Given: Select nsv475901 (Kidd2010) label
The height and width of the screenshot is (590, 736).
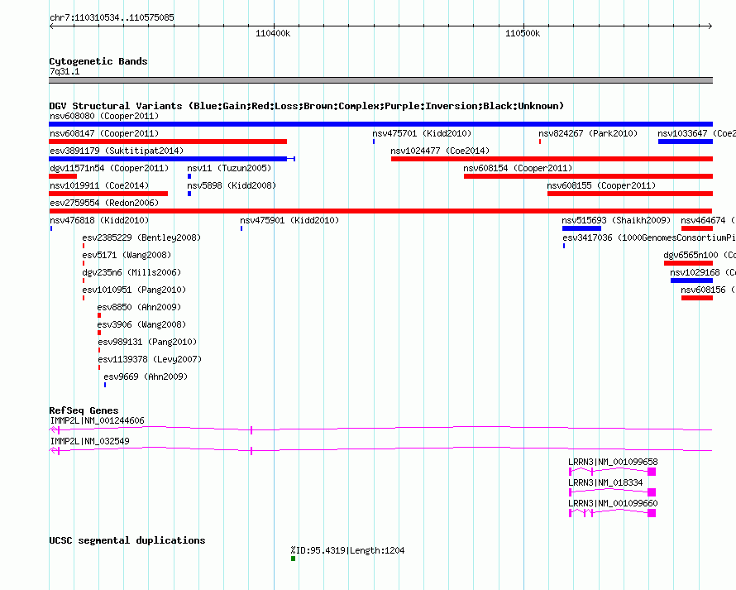Looking at the screenshot, I should [x=289, y=220].
